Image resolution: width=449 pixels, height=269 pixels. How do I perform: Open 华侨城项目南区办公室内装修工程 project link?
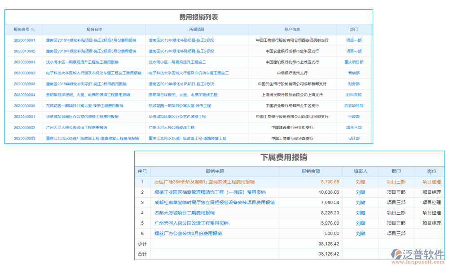click(177, 117)
